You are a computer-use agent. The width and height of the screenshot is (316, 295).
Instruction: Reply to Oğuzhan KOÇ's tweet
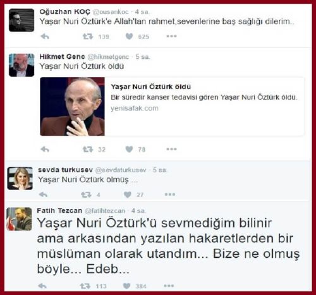click(x=45, y=37)
